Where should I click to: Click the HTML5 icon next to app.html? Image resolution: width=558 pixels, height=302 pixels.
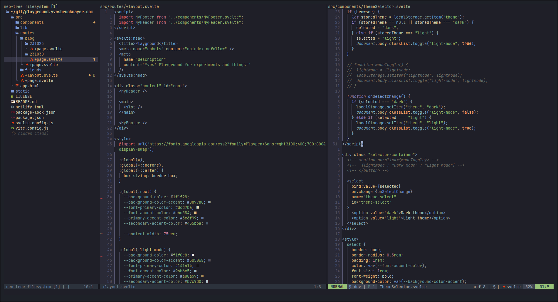[x=17, y=86]
